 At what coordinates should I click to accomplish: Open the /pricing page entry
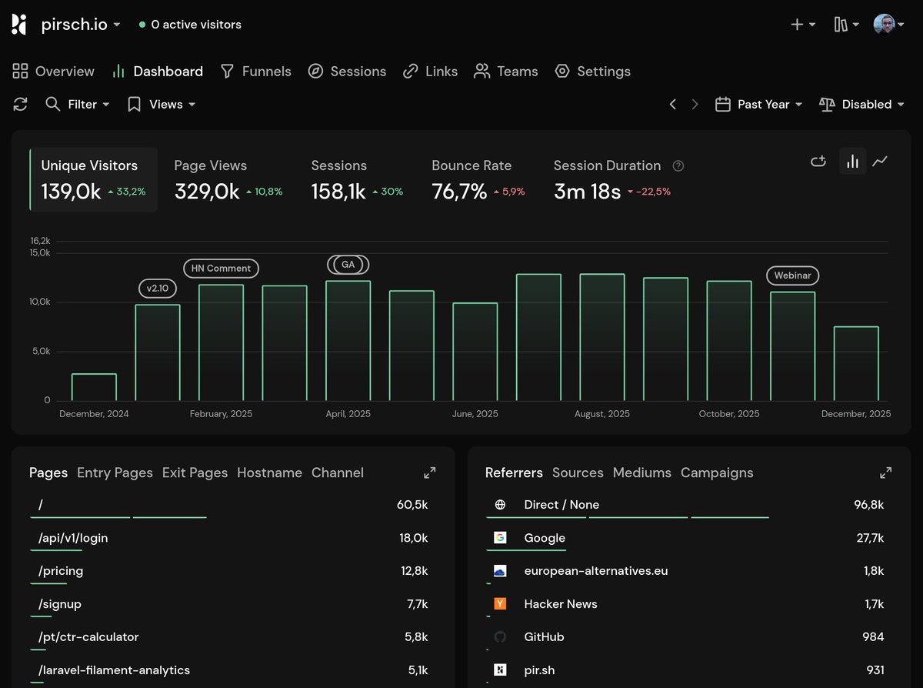click(x=59, y=571)
